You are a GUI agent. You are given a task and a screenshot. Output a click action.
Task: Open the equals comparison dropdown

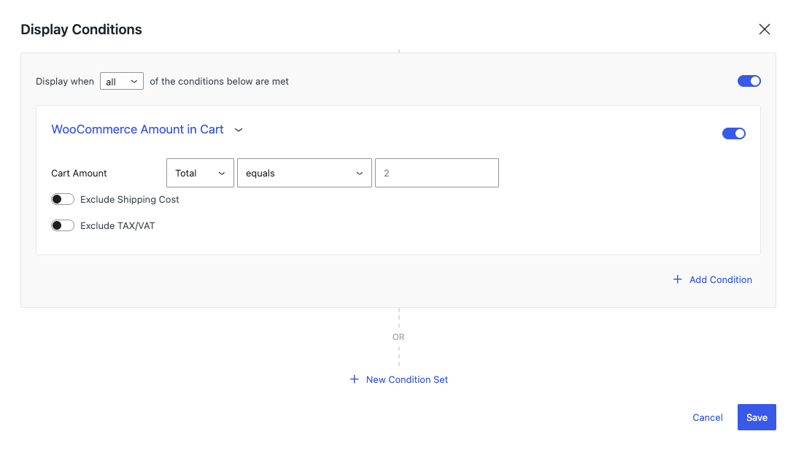304,173
